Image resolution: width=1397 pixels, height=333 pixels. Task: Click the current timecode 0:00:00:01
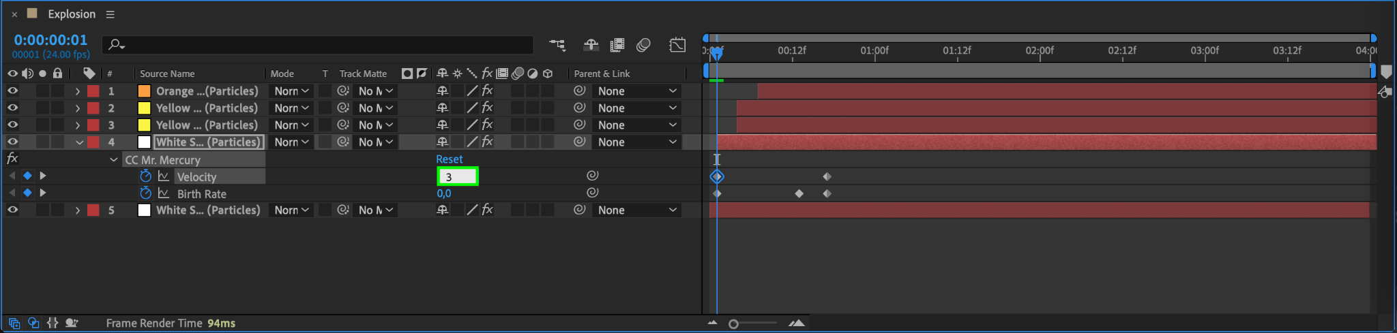click(50, 40)
